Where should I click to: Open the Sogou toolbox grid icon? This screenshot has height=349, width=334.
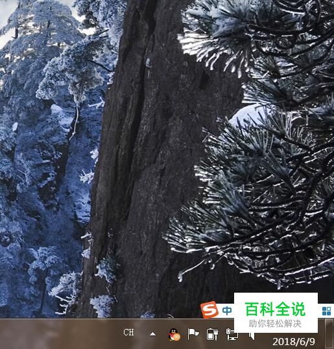coord(326,311)
